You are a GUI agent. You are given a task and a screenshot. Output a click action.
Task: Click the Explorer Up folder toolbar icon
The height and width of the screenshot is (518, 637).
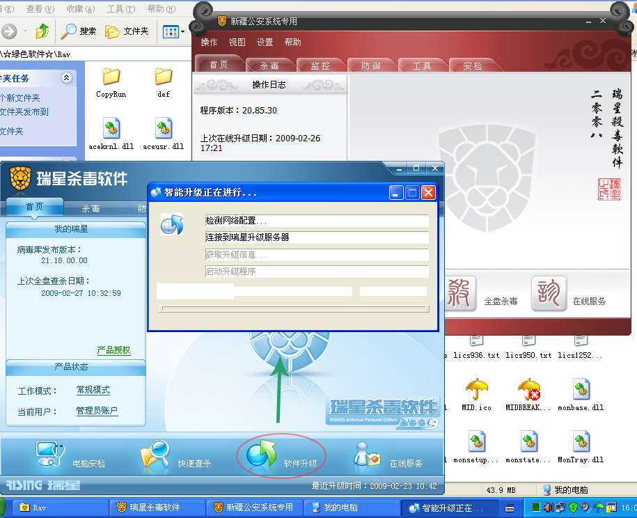pyautogui.click(x=42, y=31)
